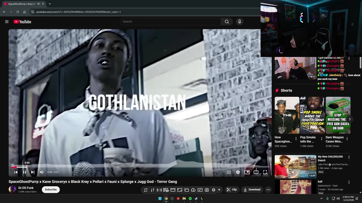Open the extension options cog
Screen dimensions: 362x203
point(214,190)
